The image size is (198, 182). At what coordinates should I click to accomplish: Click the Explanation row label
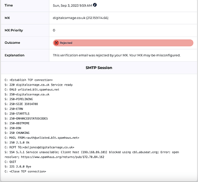pos(15,55)
